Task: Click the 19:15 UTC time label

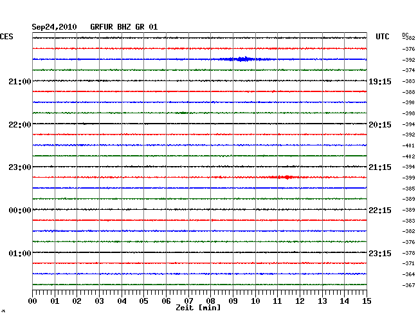Action: pyautogui.click(x=380, y=81)
